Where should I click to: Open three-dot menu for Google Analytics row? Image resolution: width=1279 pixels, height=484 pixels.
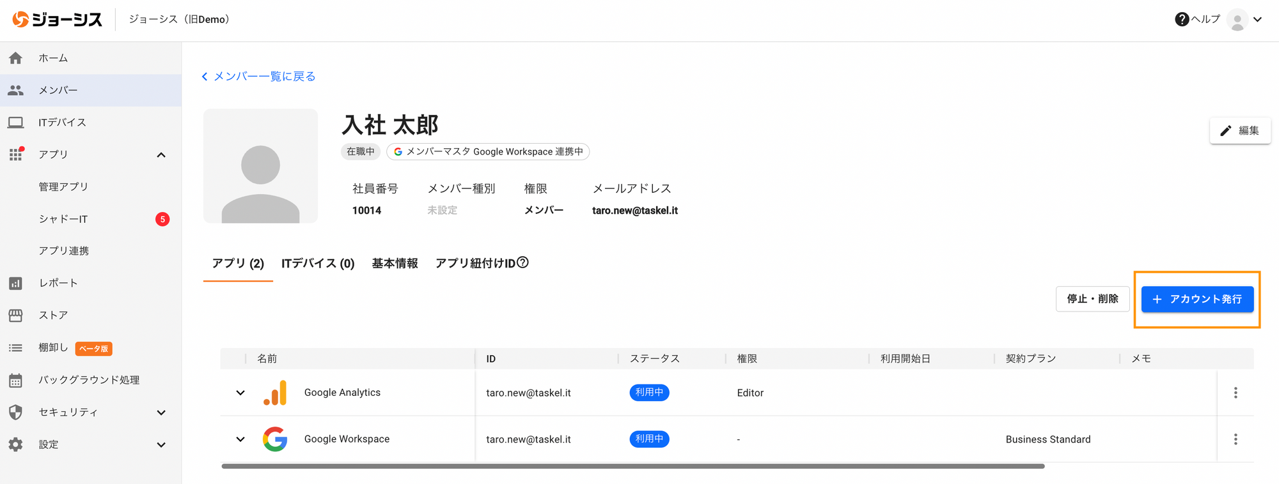click(1235, 393)
